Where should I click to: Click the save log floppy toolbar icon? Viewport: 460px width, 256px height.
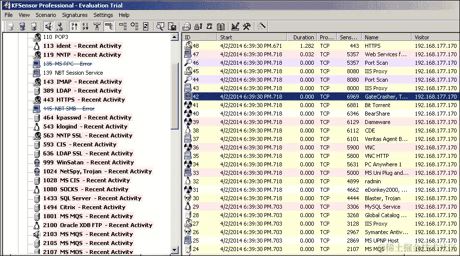coord(172,26)
